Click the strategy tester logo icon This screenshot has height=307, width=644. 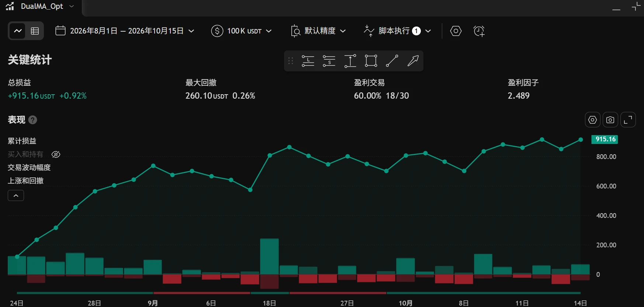(10, 6)
